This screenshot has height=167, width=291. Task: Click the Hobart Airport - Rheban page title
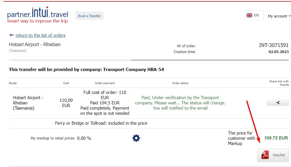coord(35,45)
